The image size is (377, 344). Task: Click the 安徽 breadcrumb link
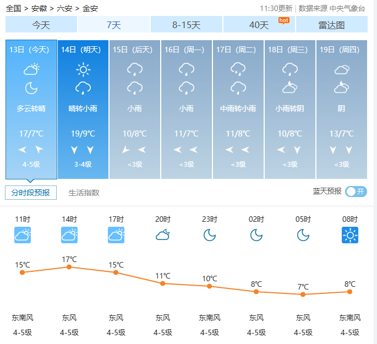tap(39, 8)
